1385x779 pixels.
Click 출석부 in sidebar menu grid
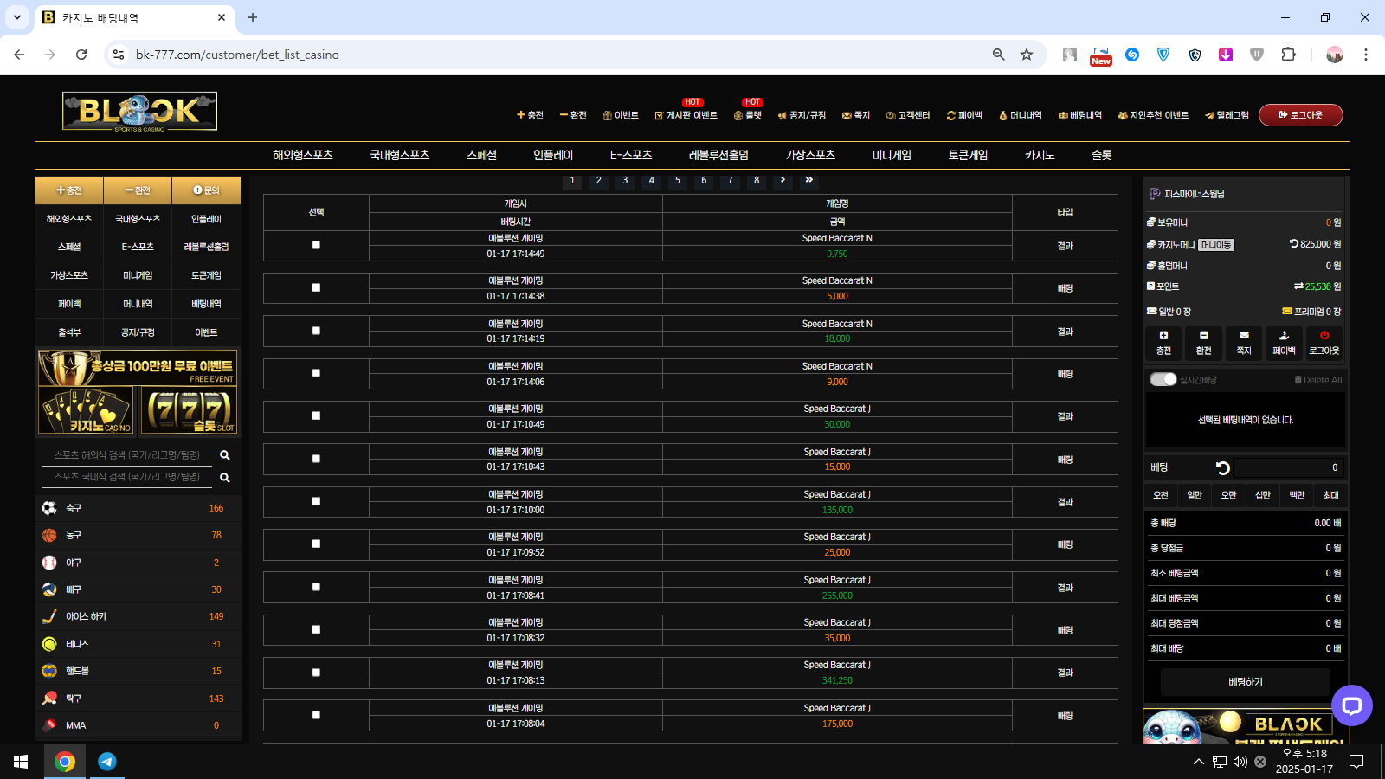pos(69,332)
